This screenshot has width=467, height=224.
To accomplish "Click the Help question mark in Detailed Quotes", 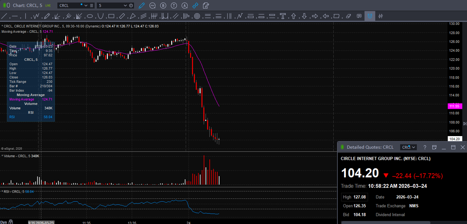I will tap(425, 147).
